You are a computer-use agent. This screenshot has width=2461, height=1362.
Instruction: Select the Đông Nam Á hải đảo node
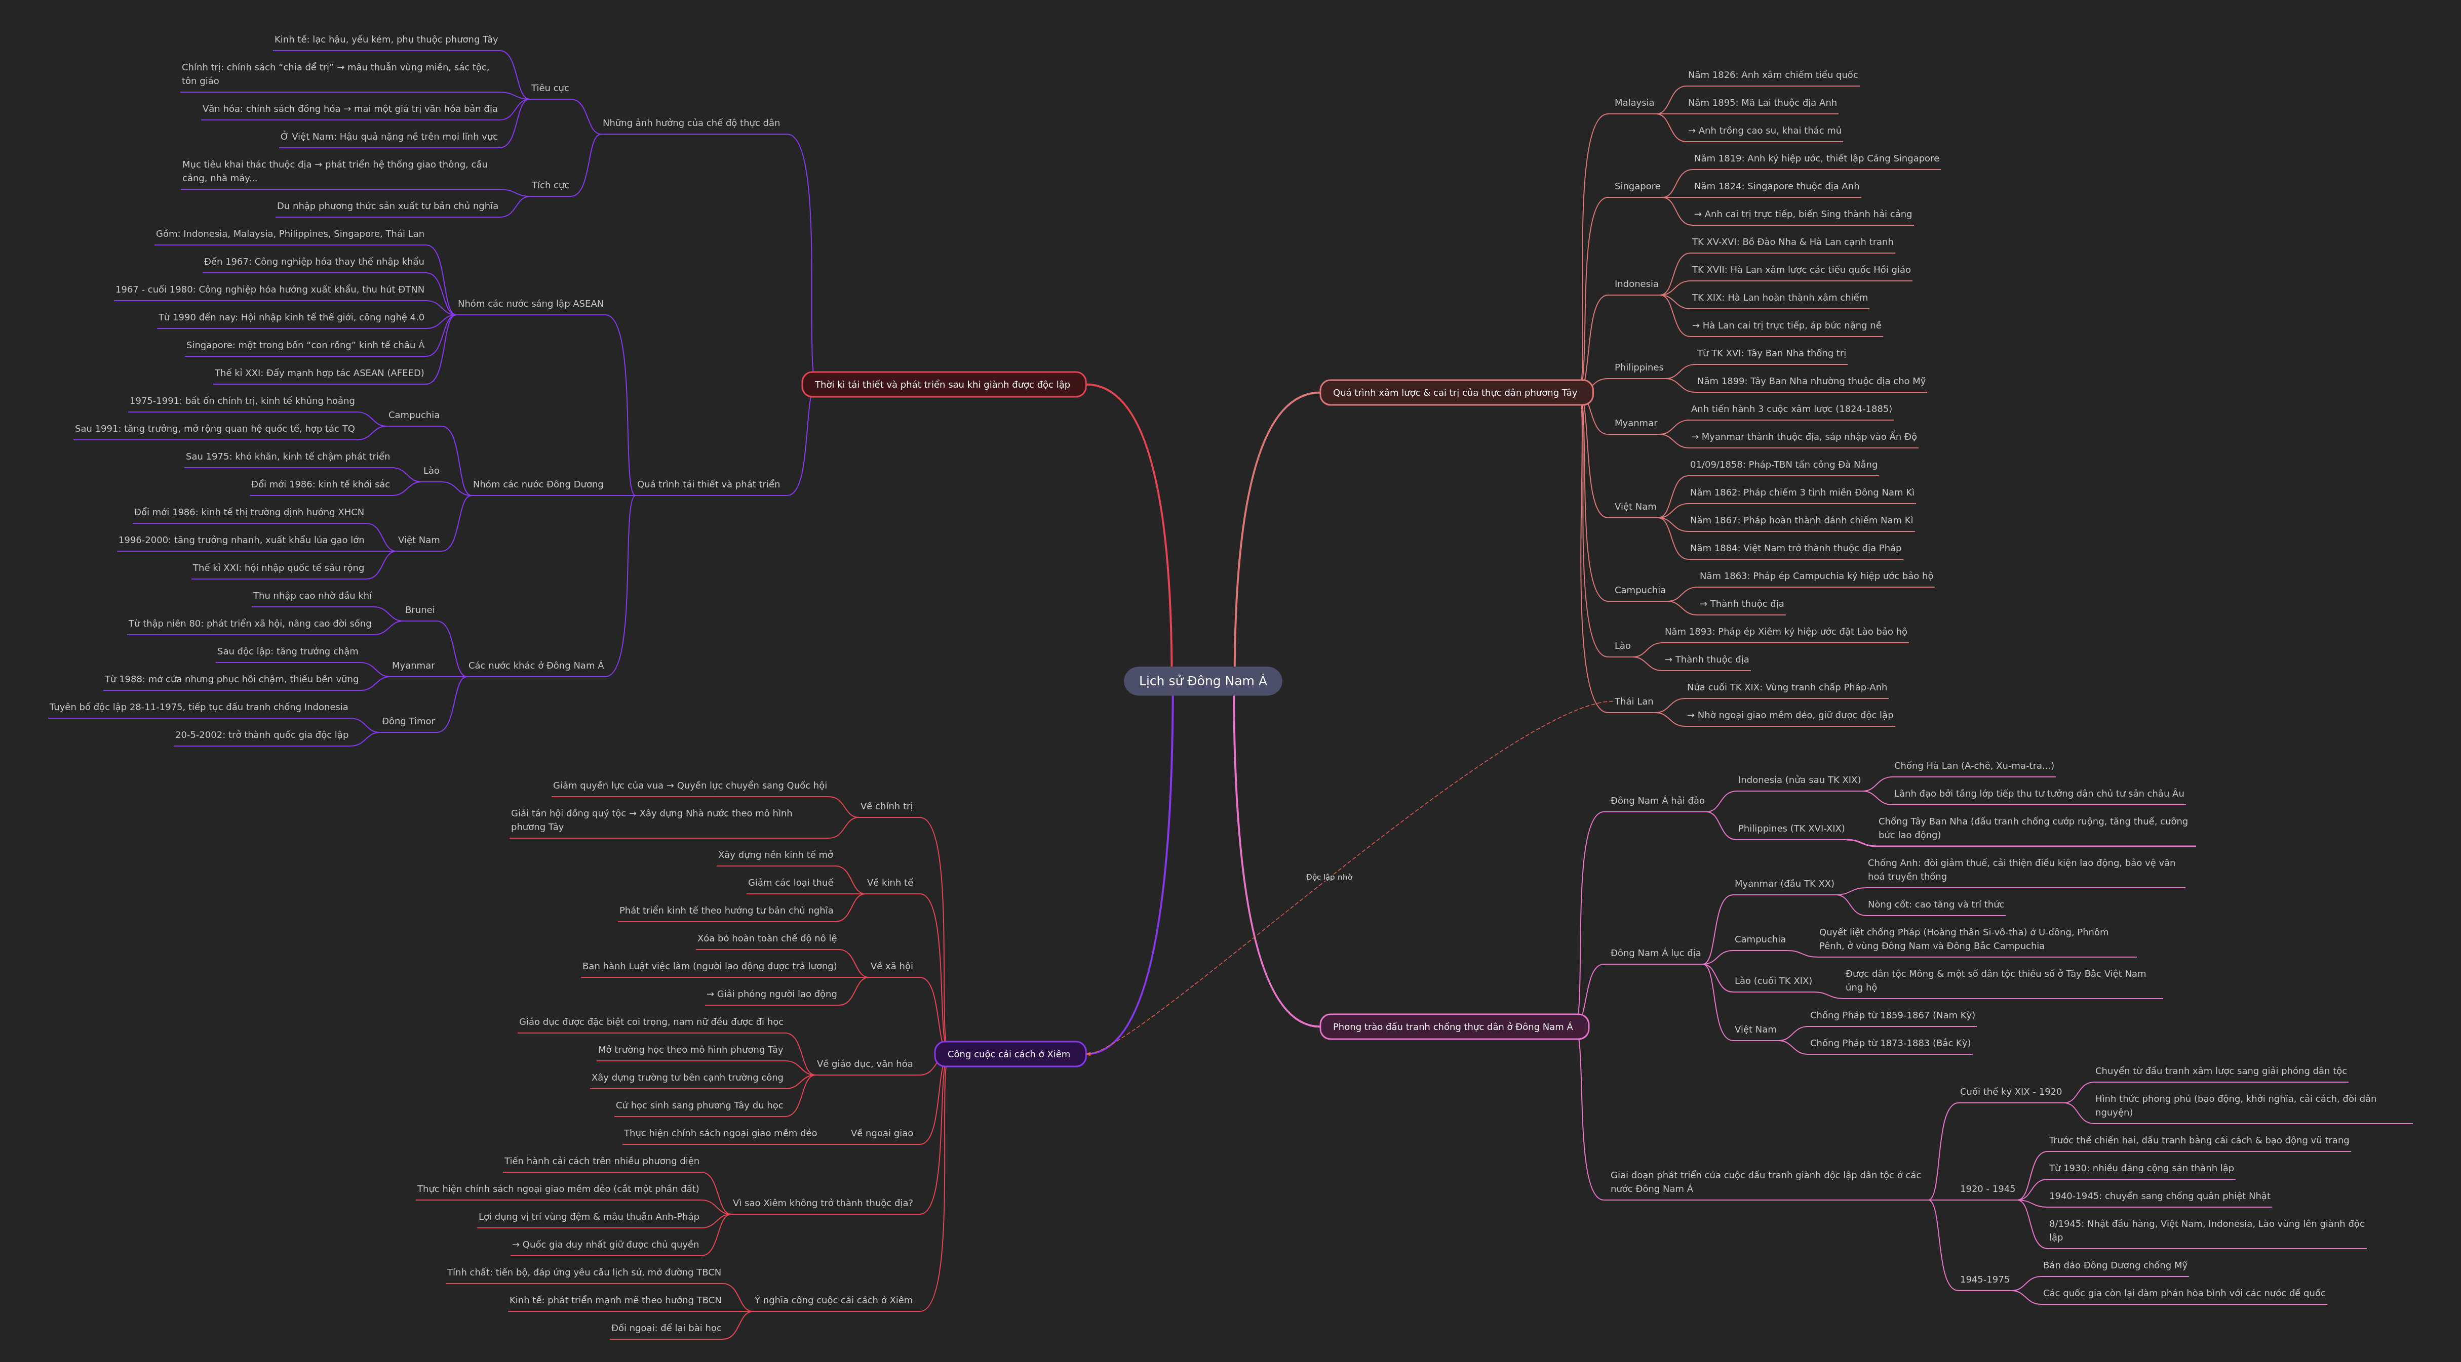tap(1657, 801)
